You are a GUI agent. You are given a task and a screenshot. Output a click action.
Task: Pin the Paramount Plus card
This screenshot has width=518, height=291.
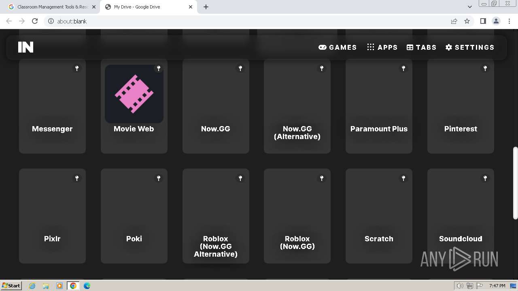403,68
